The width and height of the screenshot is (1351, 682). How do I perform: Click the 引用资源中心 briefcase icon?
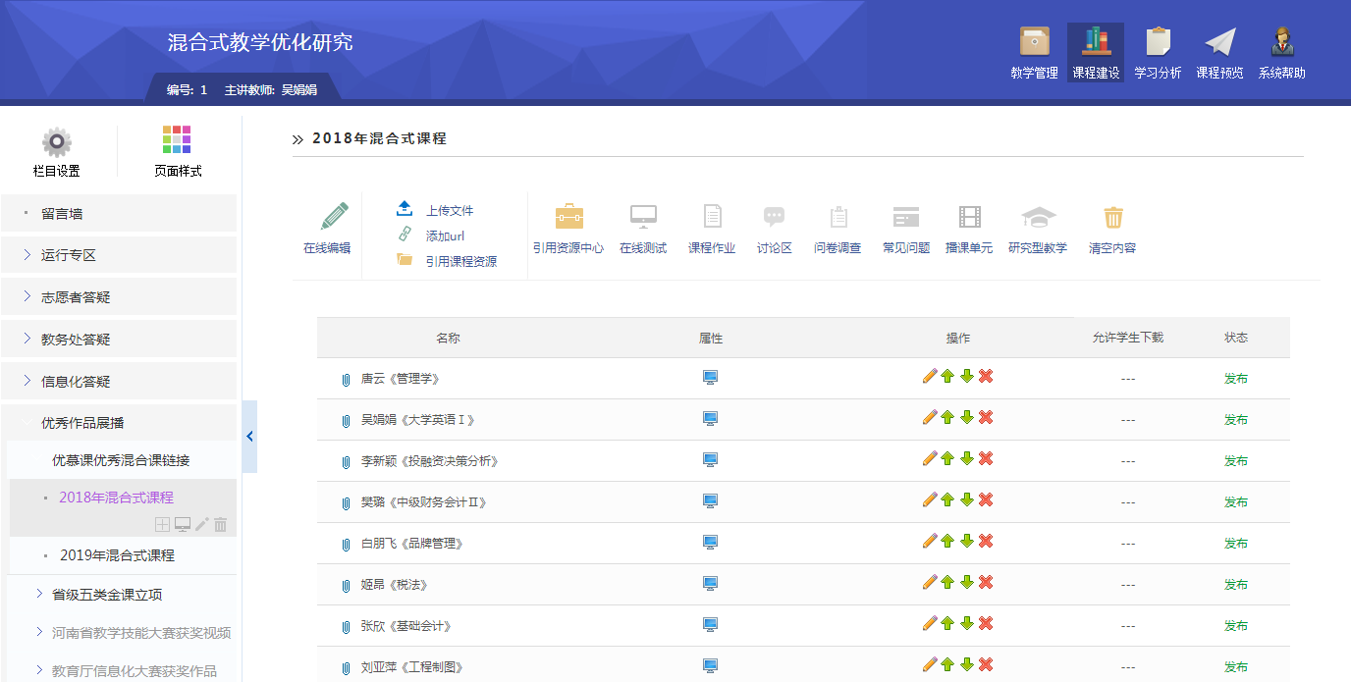568,218
